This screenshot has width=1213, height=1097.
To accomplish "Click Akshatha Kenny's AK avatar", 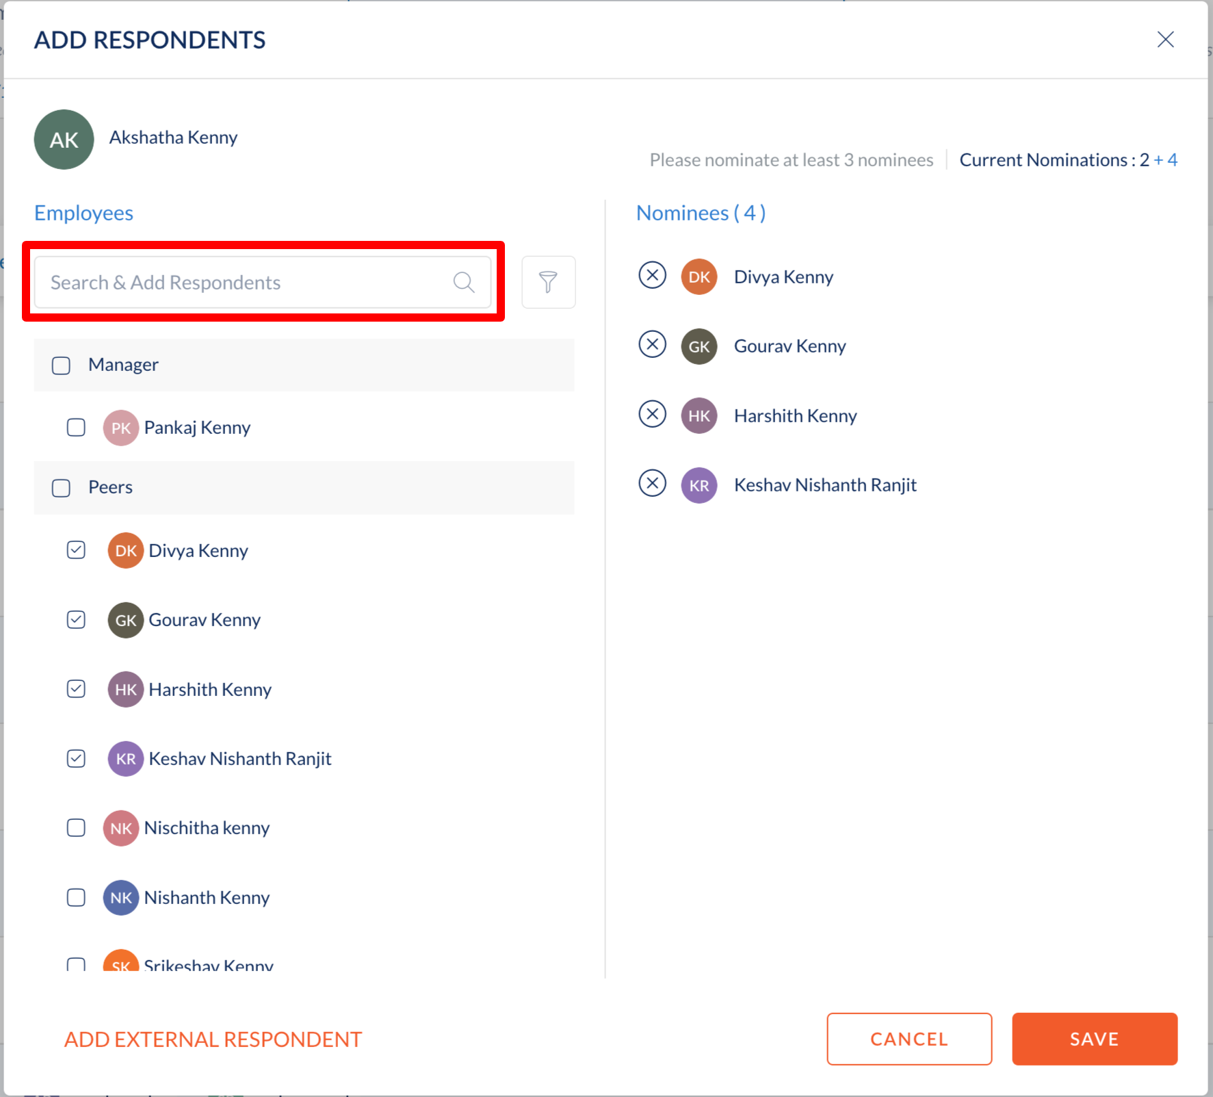I will [64, 140].
